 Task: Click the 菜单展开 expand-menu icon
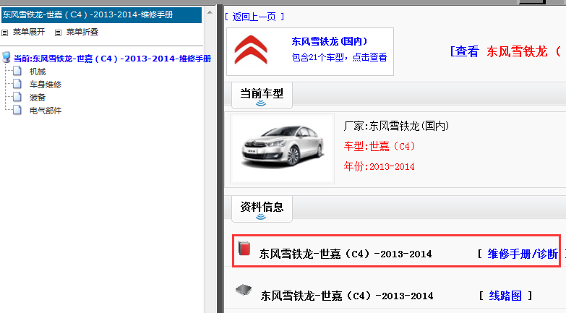tap(4, 33)
